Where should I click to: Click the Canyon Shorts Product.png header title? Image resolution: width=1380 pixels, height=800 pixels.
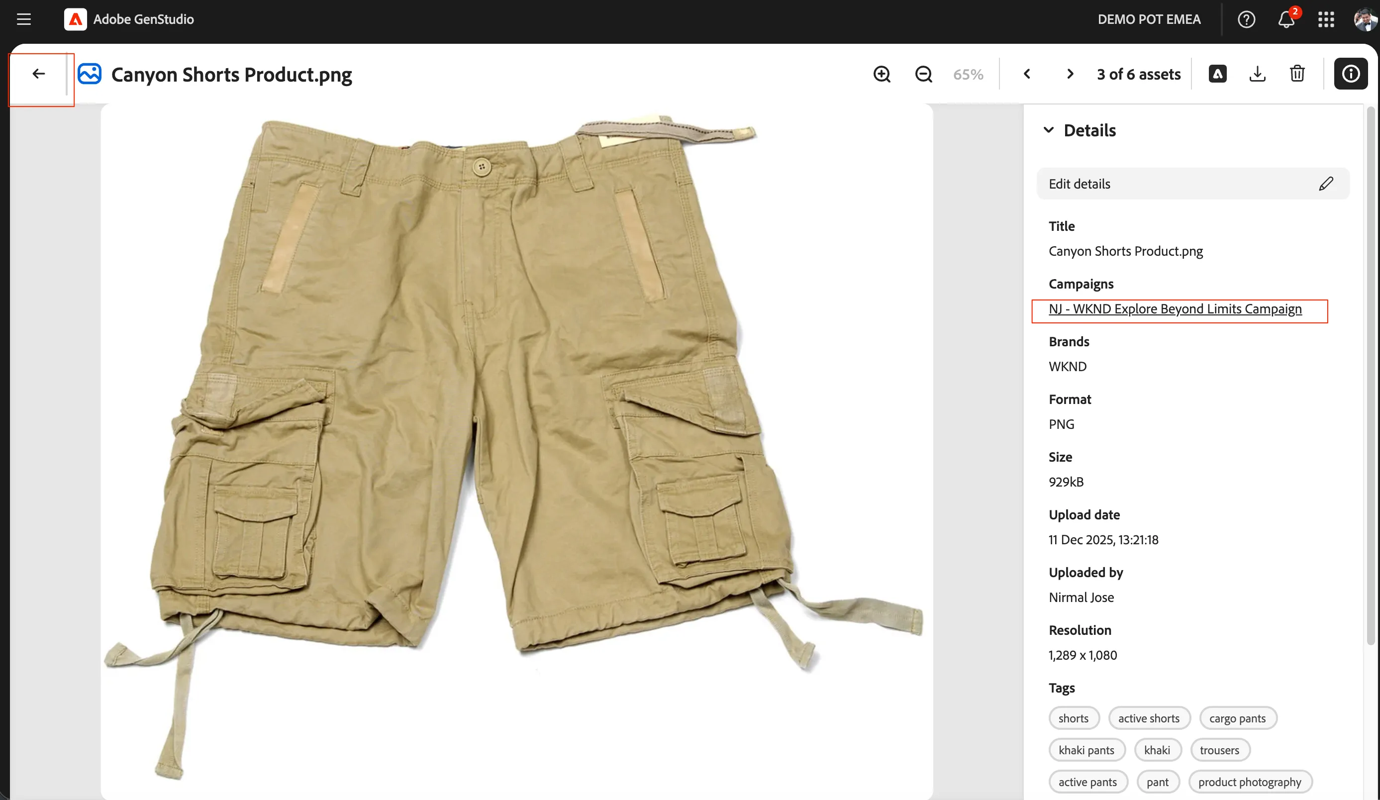(232, 75)
